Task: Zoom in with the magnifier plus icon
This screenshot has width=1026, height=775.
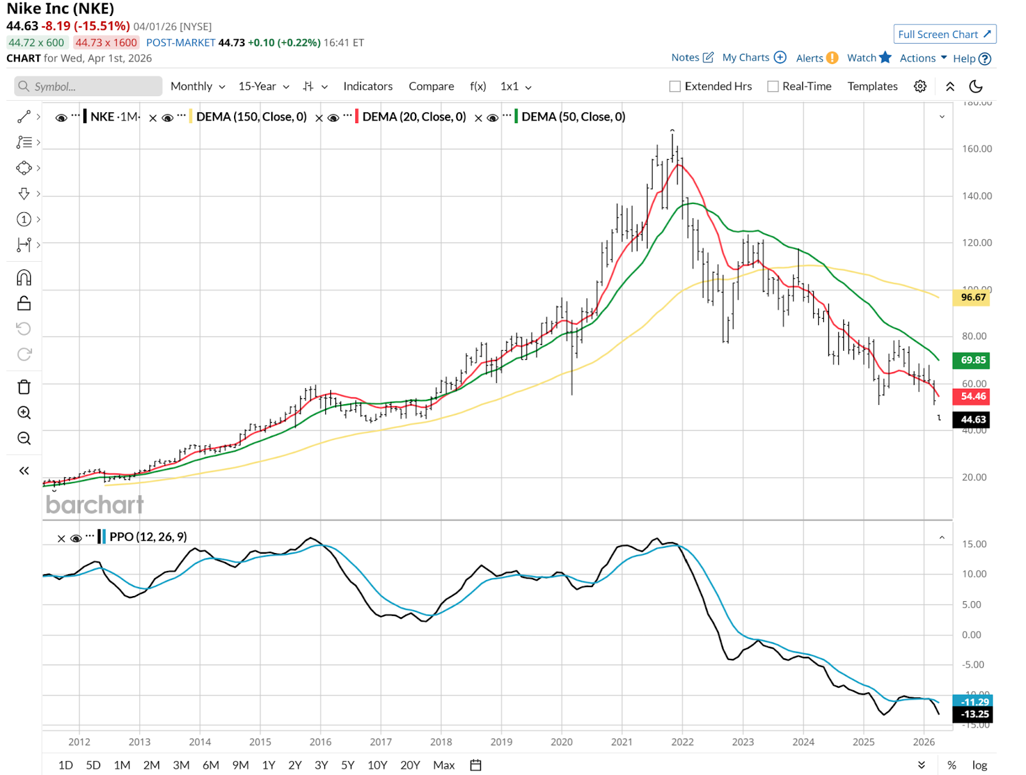Action: coord(24,413)
